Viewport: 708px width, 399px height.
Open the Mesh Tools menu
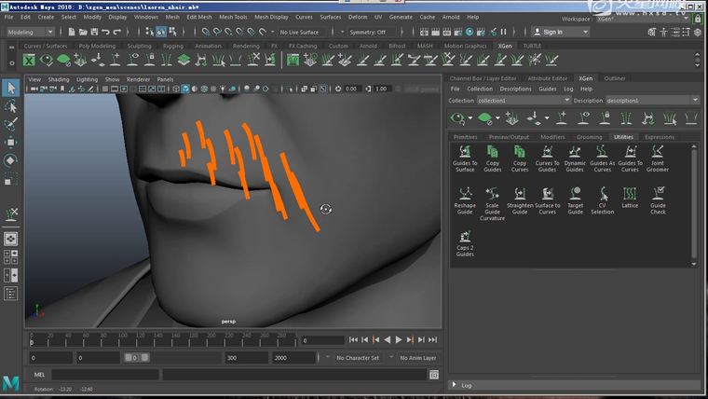(x=233, y=17)
